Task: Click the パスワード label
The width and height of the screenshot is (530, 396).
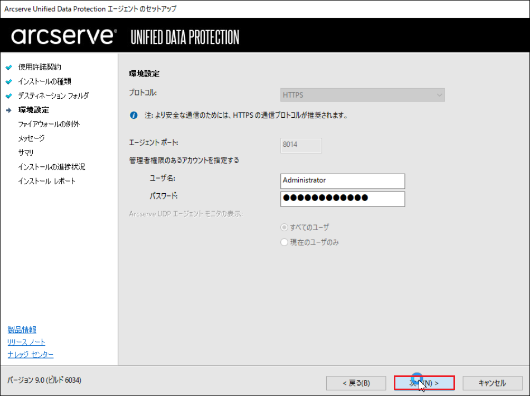Action: tap(164, 196)
